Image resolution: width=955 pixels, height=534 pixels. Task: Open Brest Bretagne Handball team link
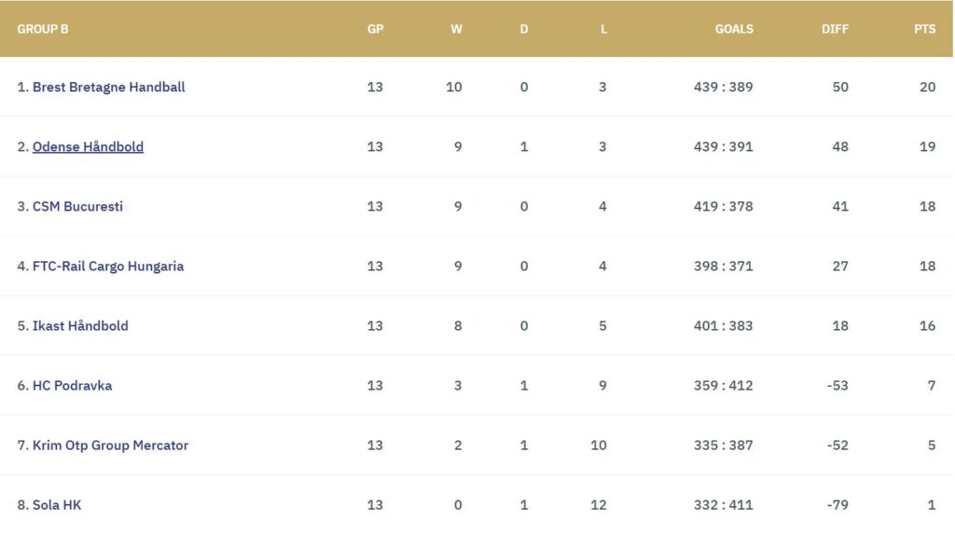tap(108, 87)
